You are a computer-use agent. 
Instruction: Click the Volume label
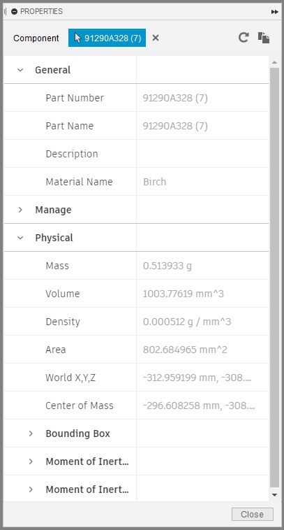click(x=63, y=294)
